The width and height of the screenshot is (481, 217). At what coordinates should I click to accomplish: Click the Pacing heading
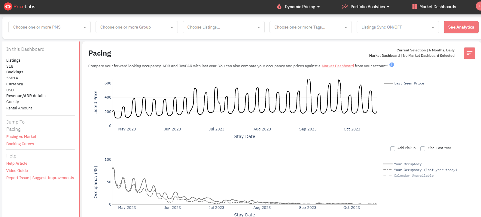pyautogui.click(x=100, y=53)
